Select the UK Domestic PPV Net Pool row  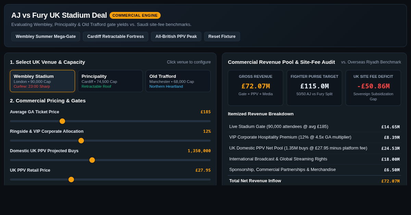pos(314,148)
